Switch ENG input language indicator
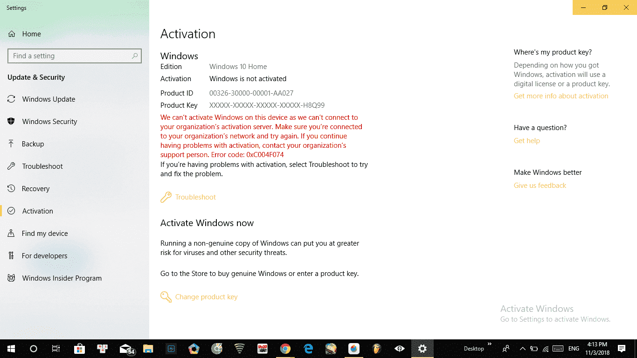Image resolution: width=637 pixels, height=358 pixels. [x=574, y=349]
